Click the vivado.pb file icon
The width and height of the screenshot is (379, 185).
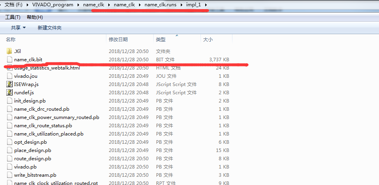click(9, 167)
